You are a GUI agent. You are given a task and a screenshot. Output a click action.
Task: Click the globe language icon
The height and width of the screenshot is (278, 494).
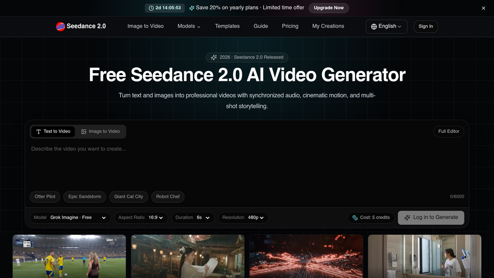coord(374,26)
